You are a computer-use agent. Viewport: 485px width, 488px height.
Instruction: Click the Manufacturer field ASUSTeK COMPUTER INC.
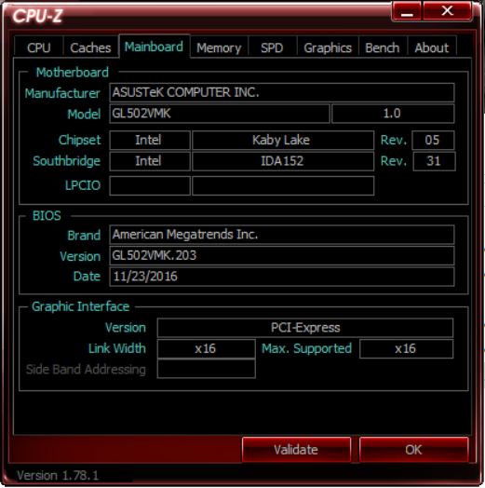[x=282, y=92]
